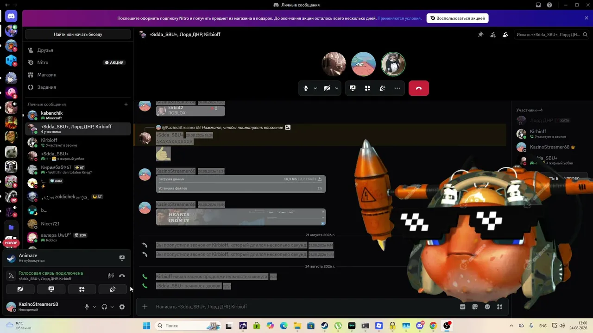Image resolution: width=593 pixels, height=333 pixels.
Task: Open conversation with kabanchik
Action: coord(78,115)
